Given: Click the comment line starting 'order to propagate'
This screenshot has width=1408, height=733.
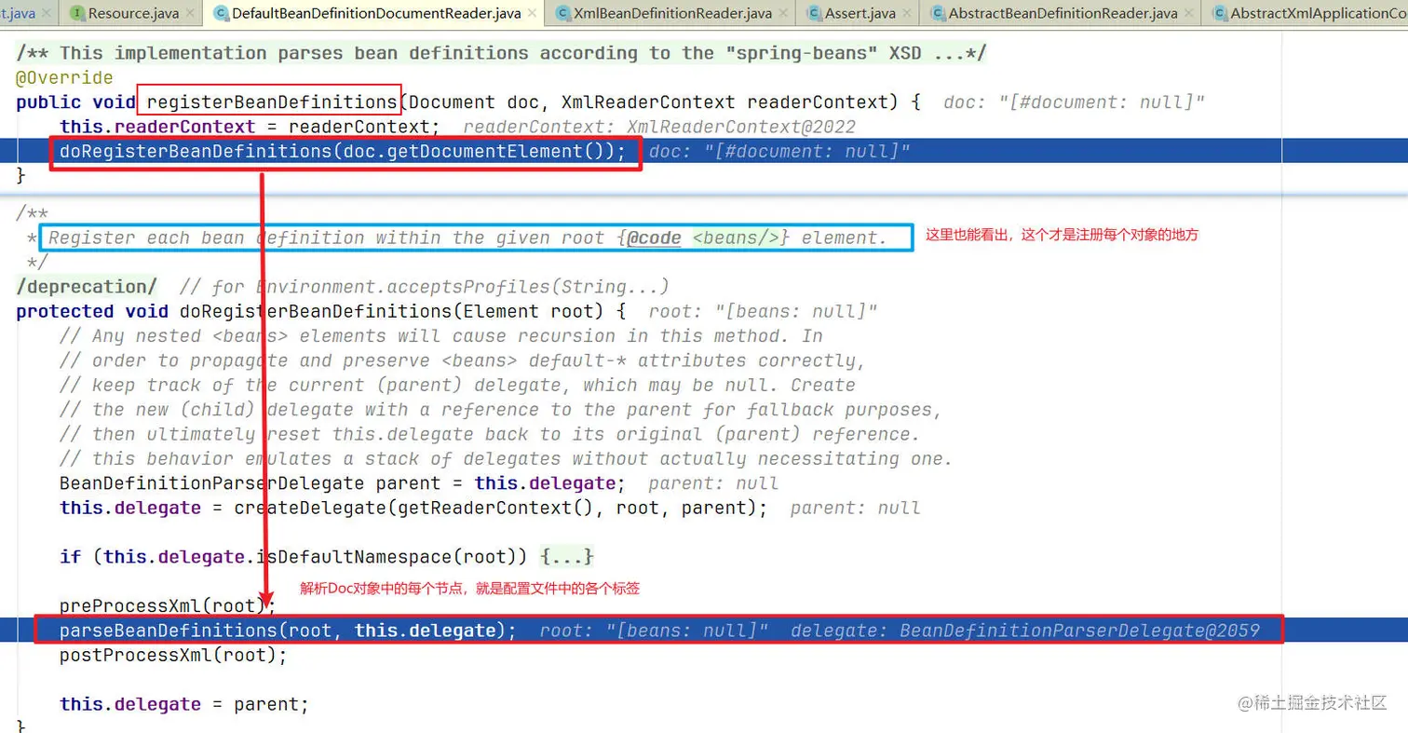Looking at the screenshot, I should click(x=463, y=360).
